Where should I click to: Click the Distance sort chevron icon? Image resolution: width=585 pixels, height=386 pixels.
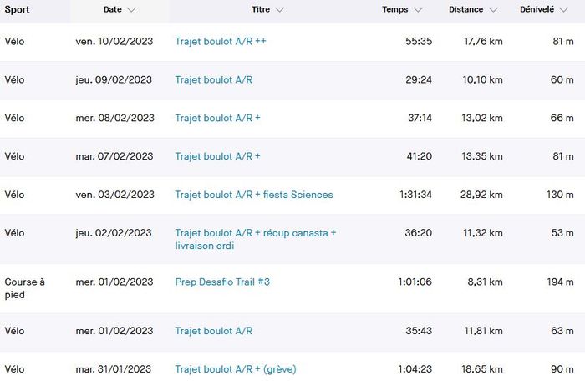click(x=494, y=10)
